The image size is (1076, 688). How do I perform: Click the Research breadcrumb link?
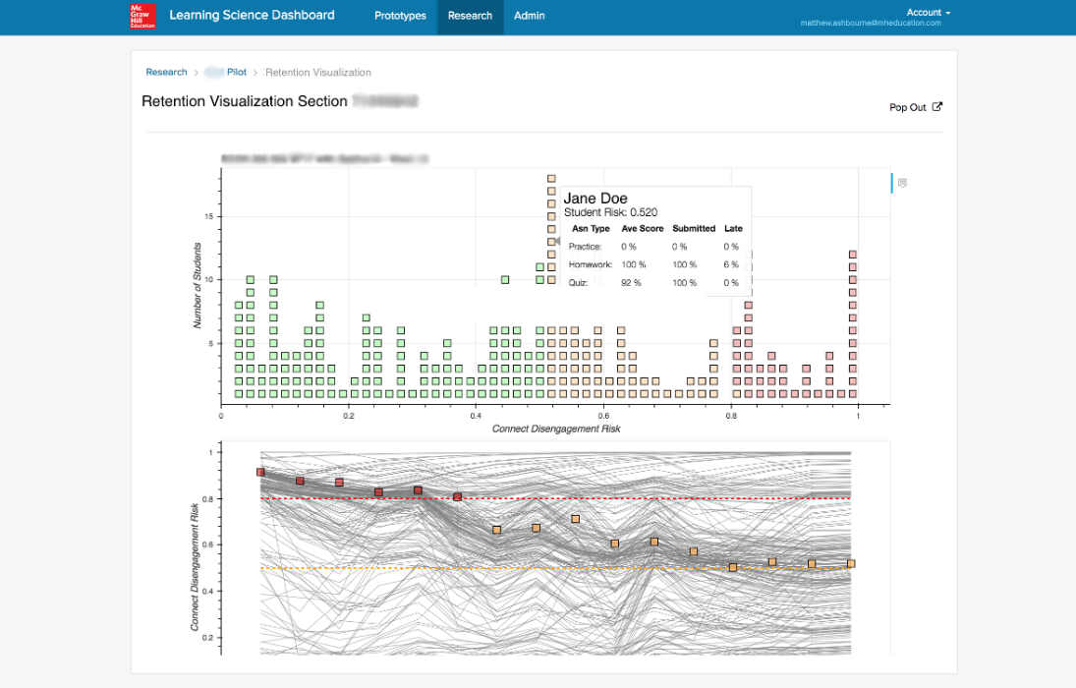(166, 72)
